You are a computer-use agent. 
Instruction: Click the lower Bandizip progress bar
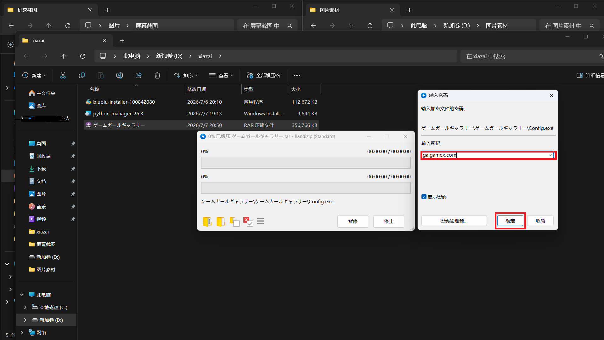pyautogui.click(x=306, y=188)
